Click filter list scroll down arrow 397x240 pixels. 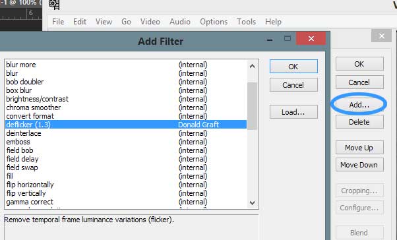[252, 203]
